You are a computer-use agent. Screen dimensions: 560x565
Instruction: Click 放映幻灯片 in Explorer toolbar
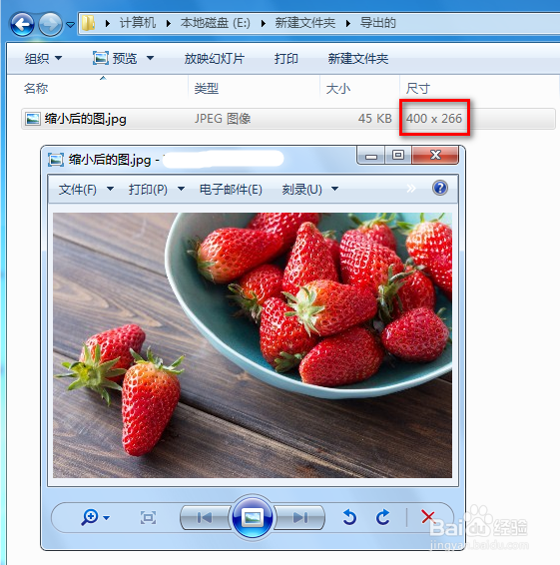point(215,58)
